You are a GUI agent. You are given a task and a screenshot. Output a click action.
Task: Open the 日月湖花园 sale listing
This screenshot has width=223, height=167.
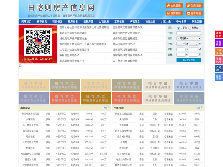(30, 160)
